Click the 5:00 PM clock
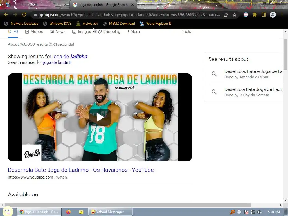This screenshot has height=216, width=288. (x=274, y=212)
